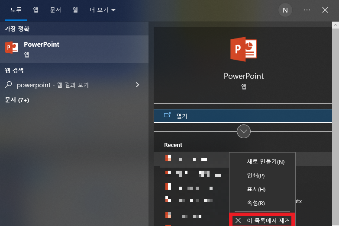
Task: Choose 표시(H) from context menu
Action: pos(262,189)
